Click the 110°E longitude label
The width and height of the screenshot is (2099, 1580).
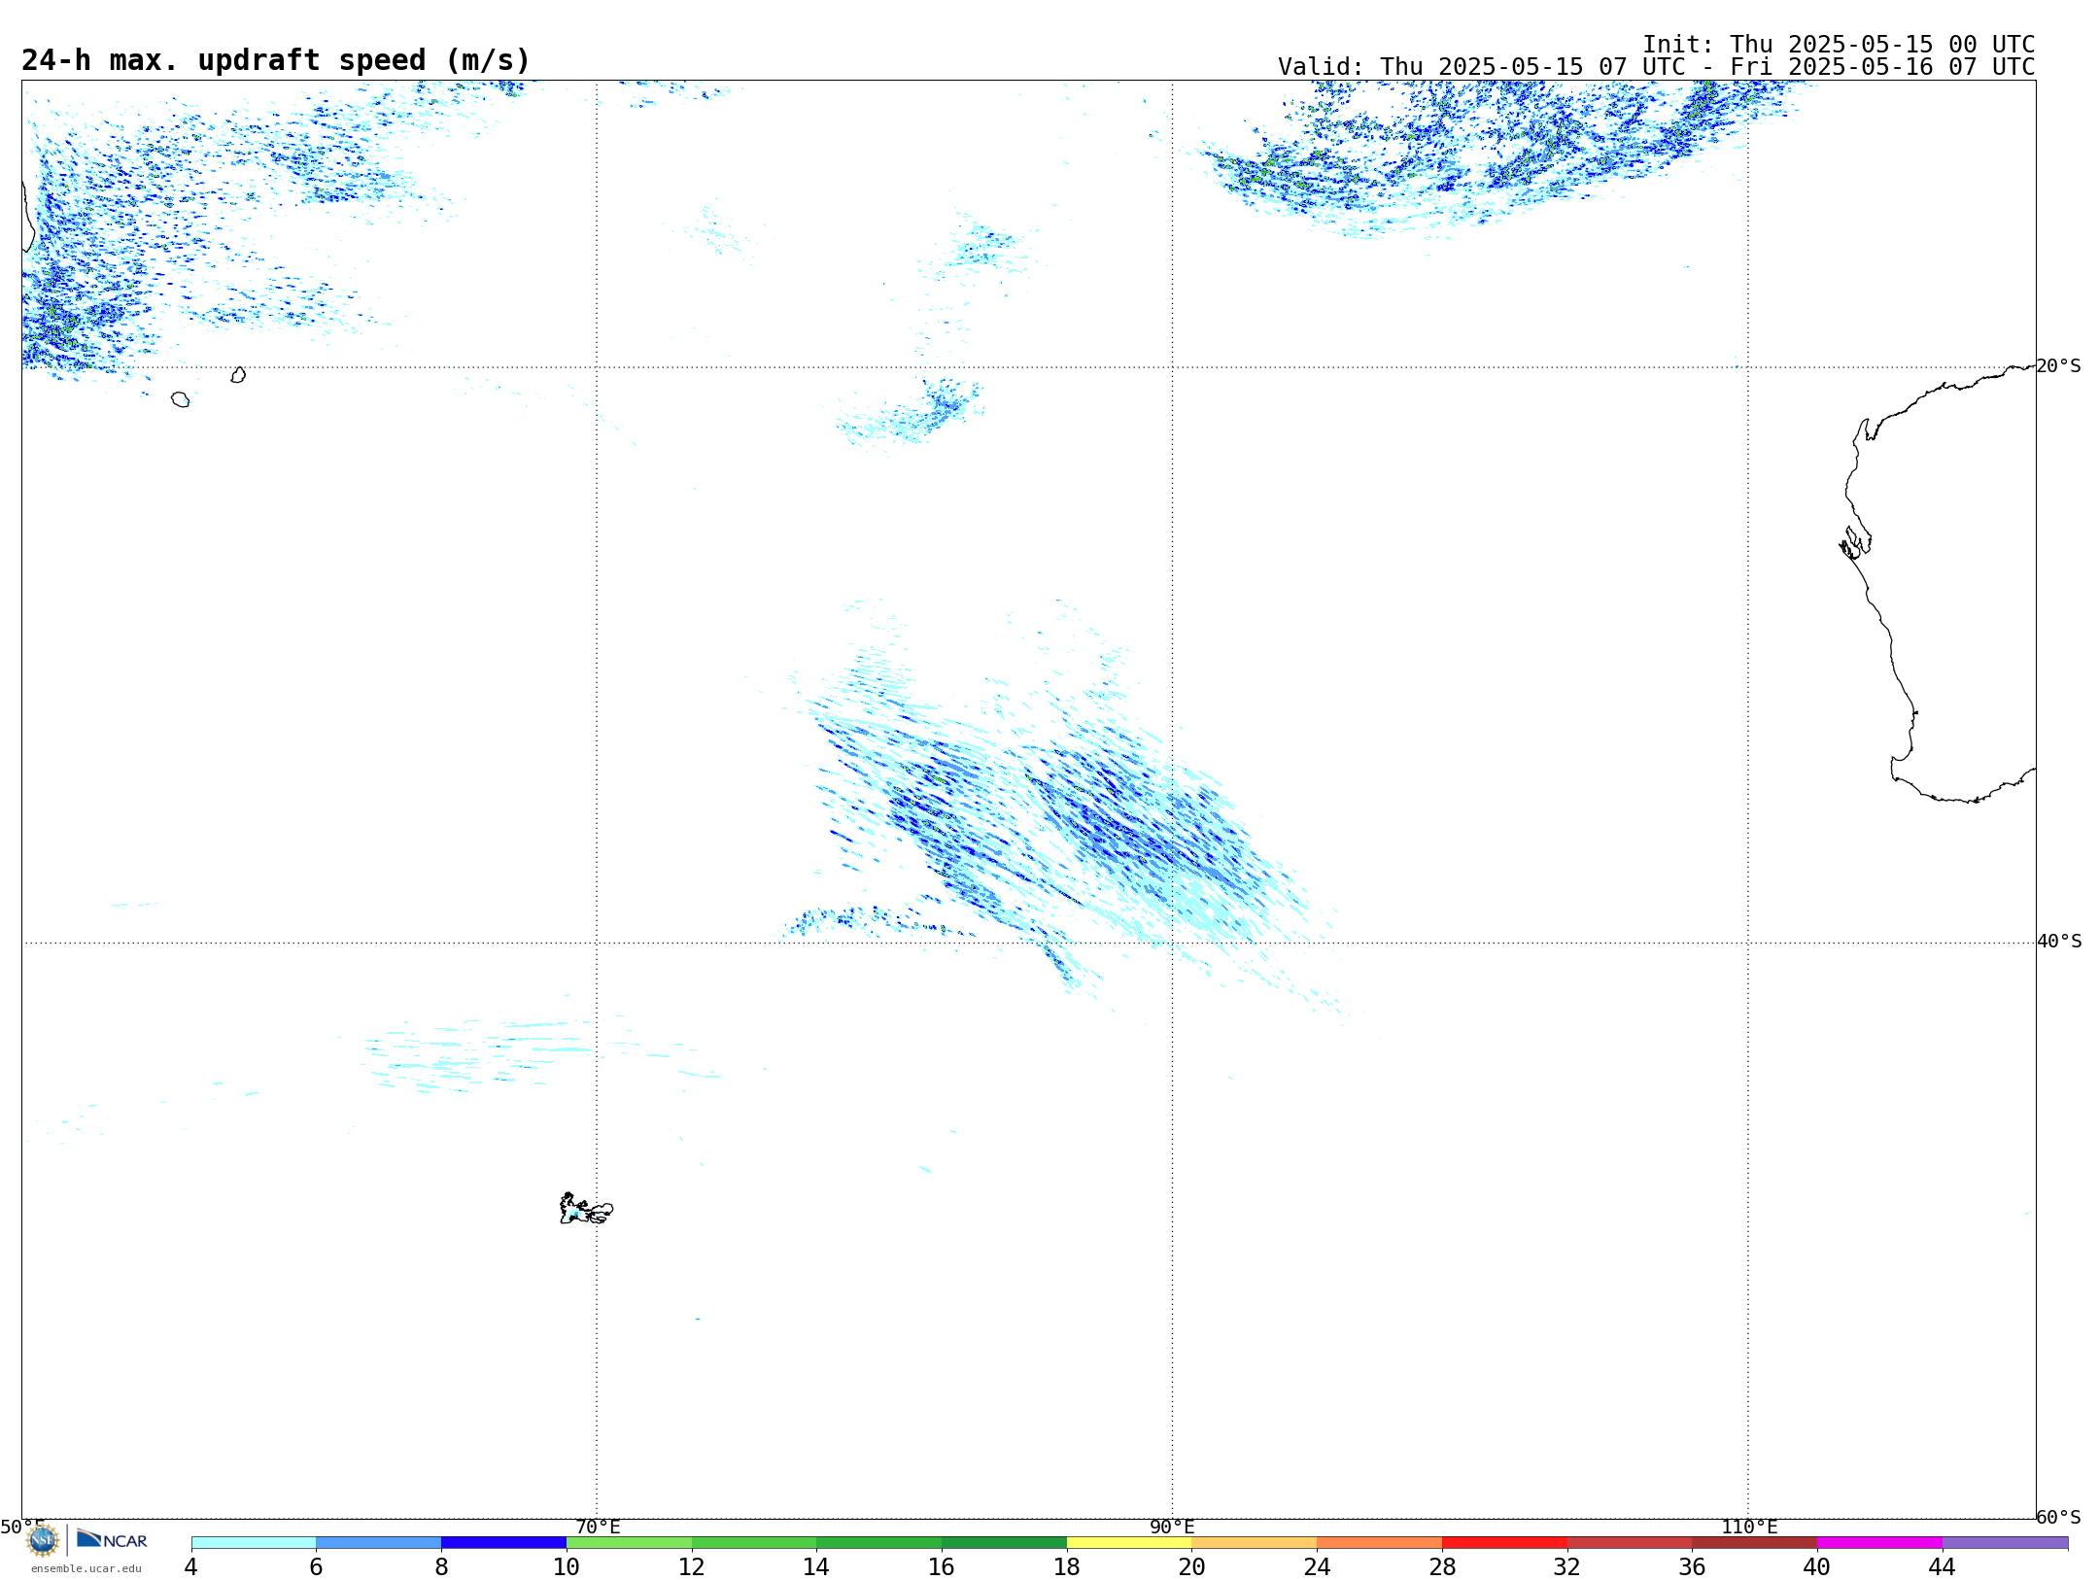coord(1749,1527)
